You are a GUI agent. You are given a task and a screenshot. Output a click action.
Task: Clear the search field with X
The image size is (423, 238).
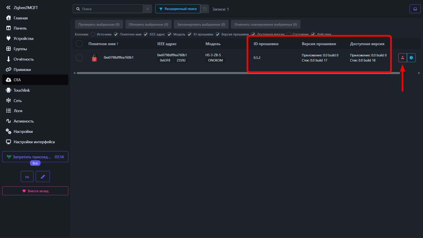[147, 9]
